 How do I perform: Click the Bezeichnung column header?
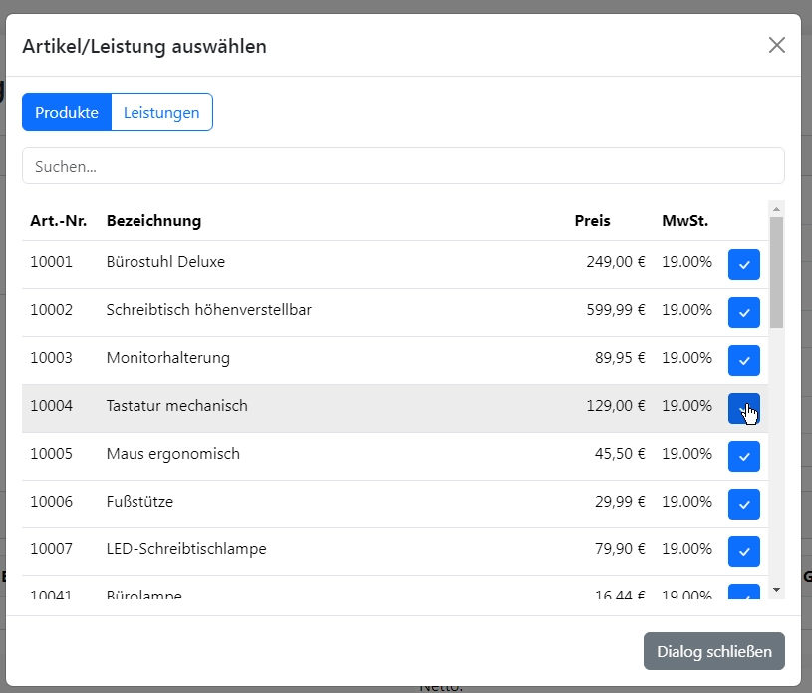point(153,220)
